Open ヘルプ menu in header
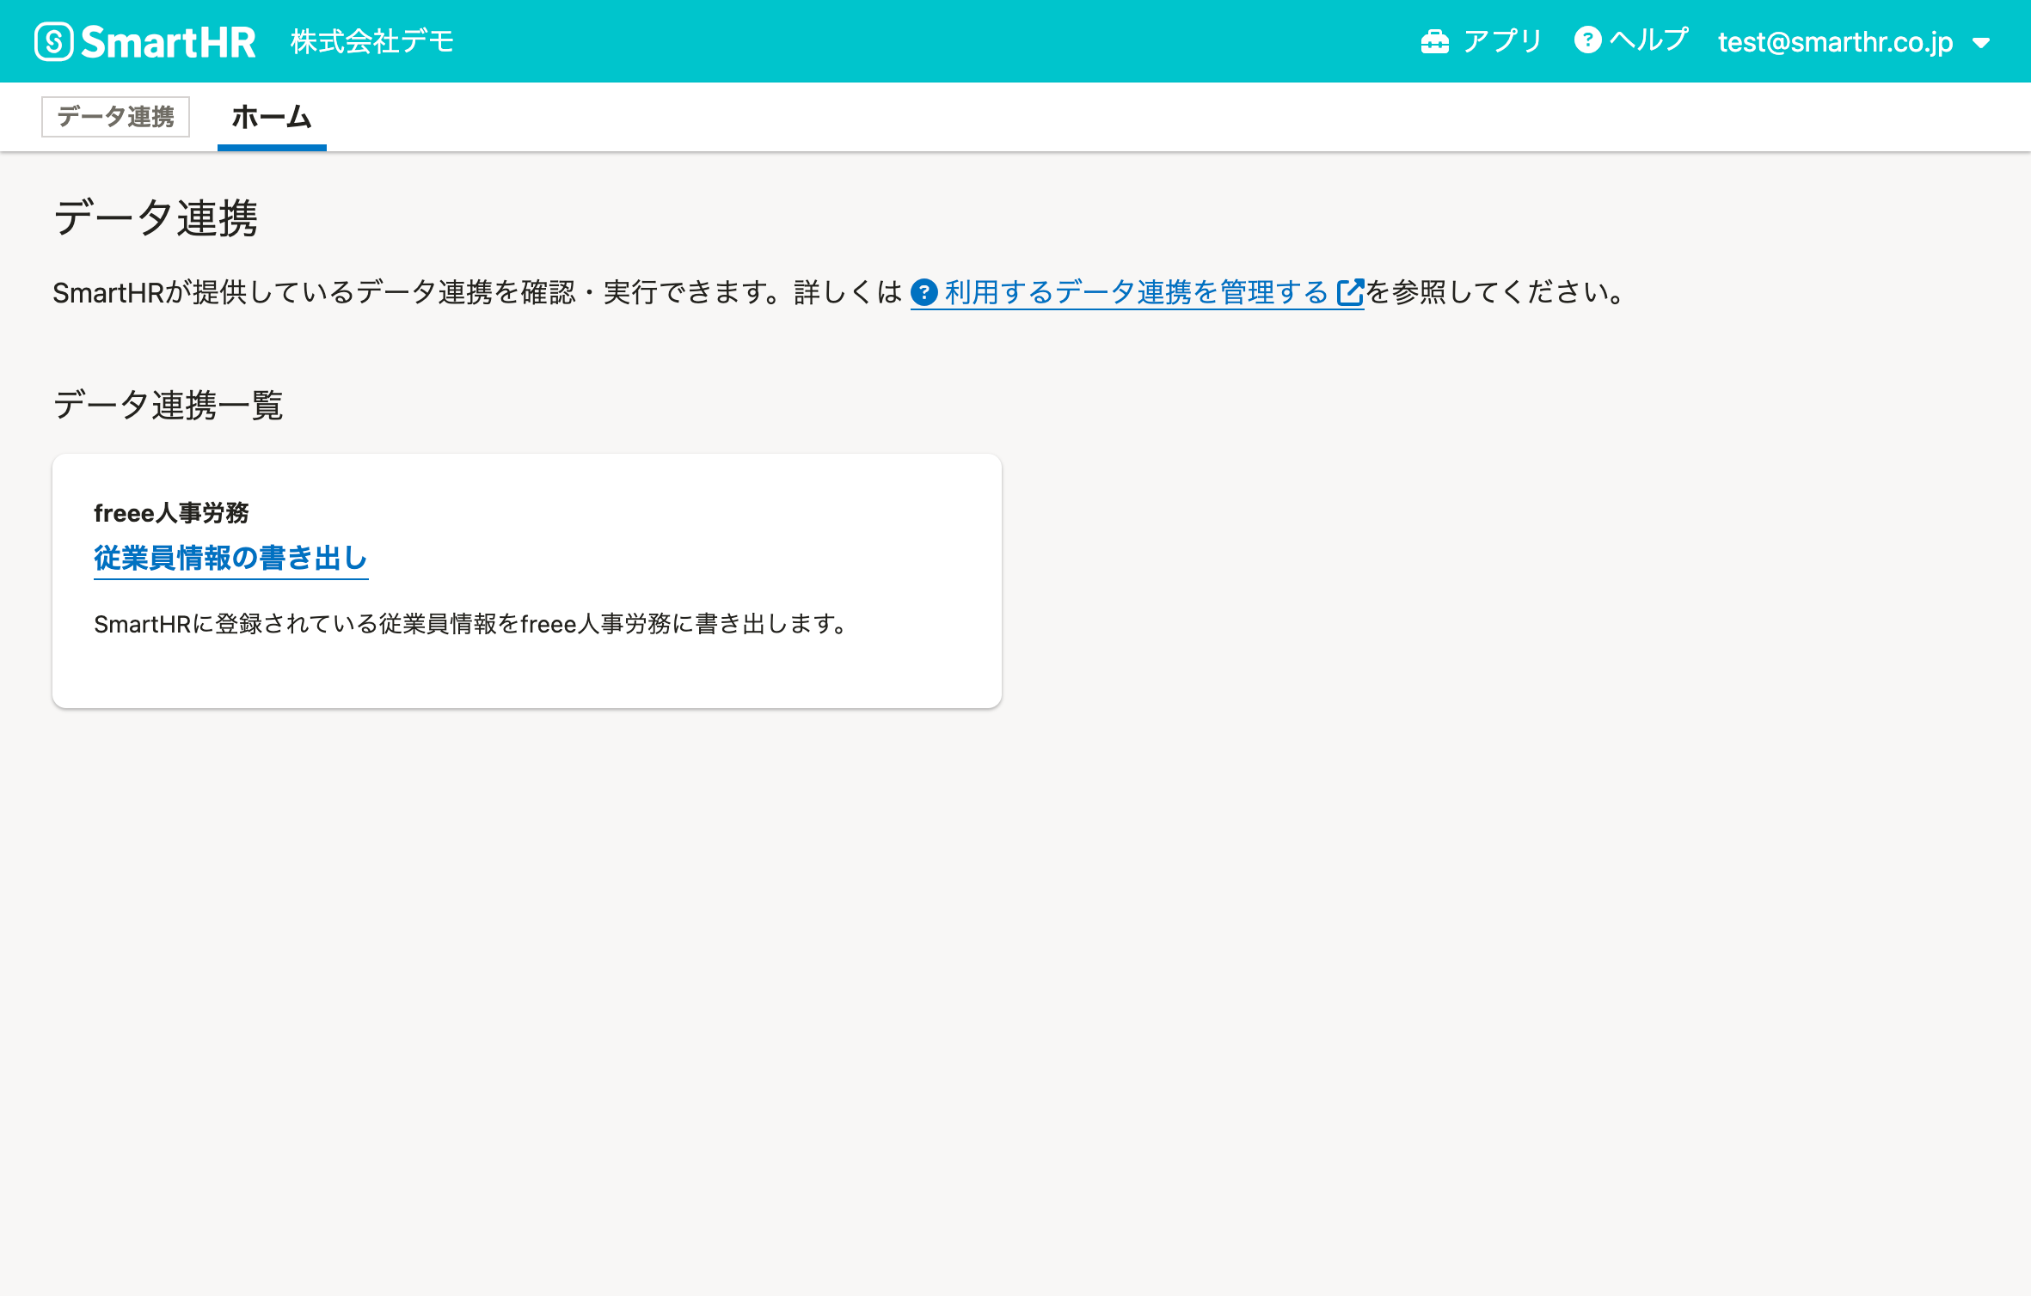 coord(1631,40)
